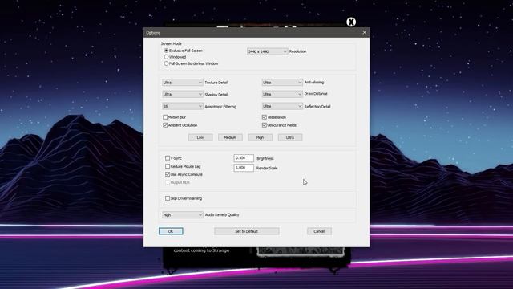Change the Anisotropic Filtering dropdown
Screen dimensions: 513x289
tap(183, 106)
